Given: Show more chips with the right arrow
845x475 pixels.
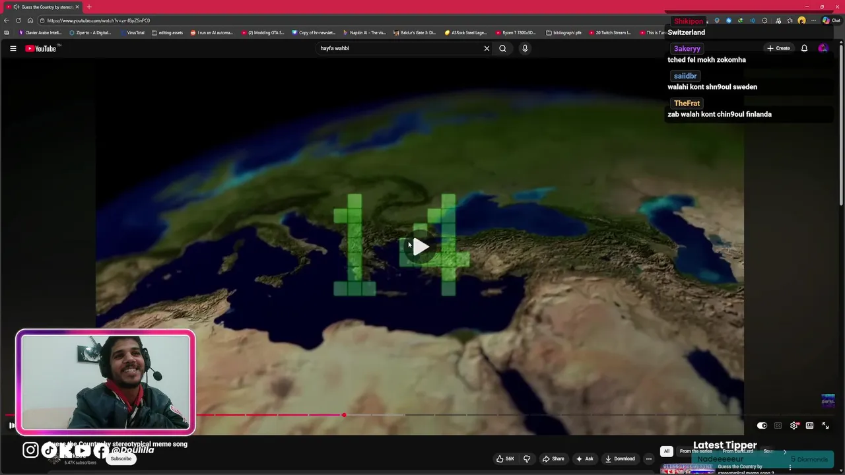Looking at the screenshot, I should (x=784, y=451).
